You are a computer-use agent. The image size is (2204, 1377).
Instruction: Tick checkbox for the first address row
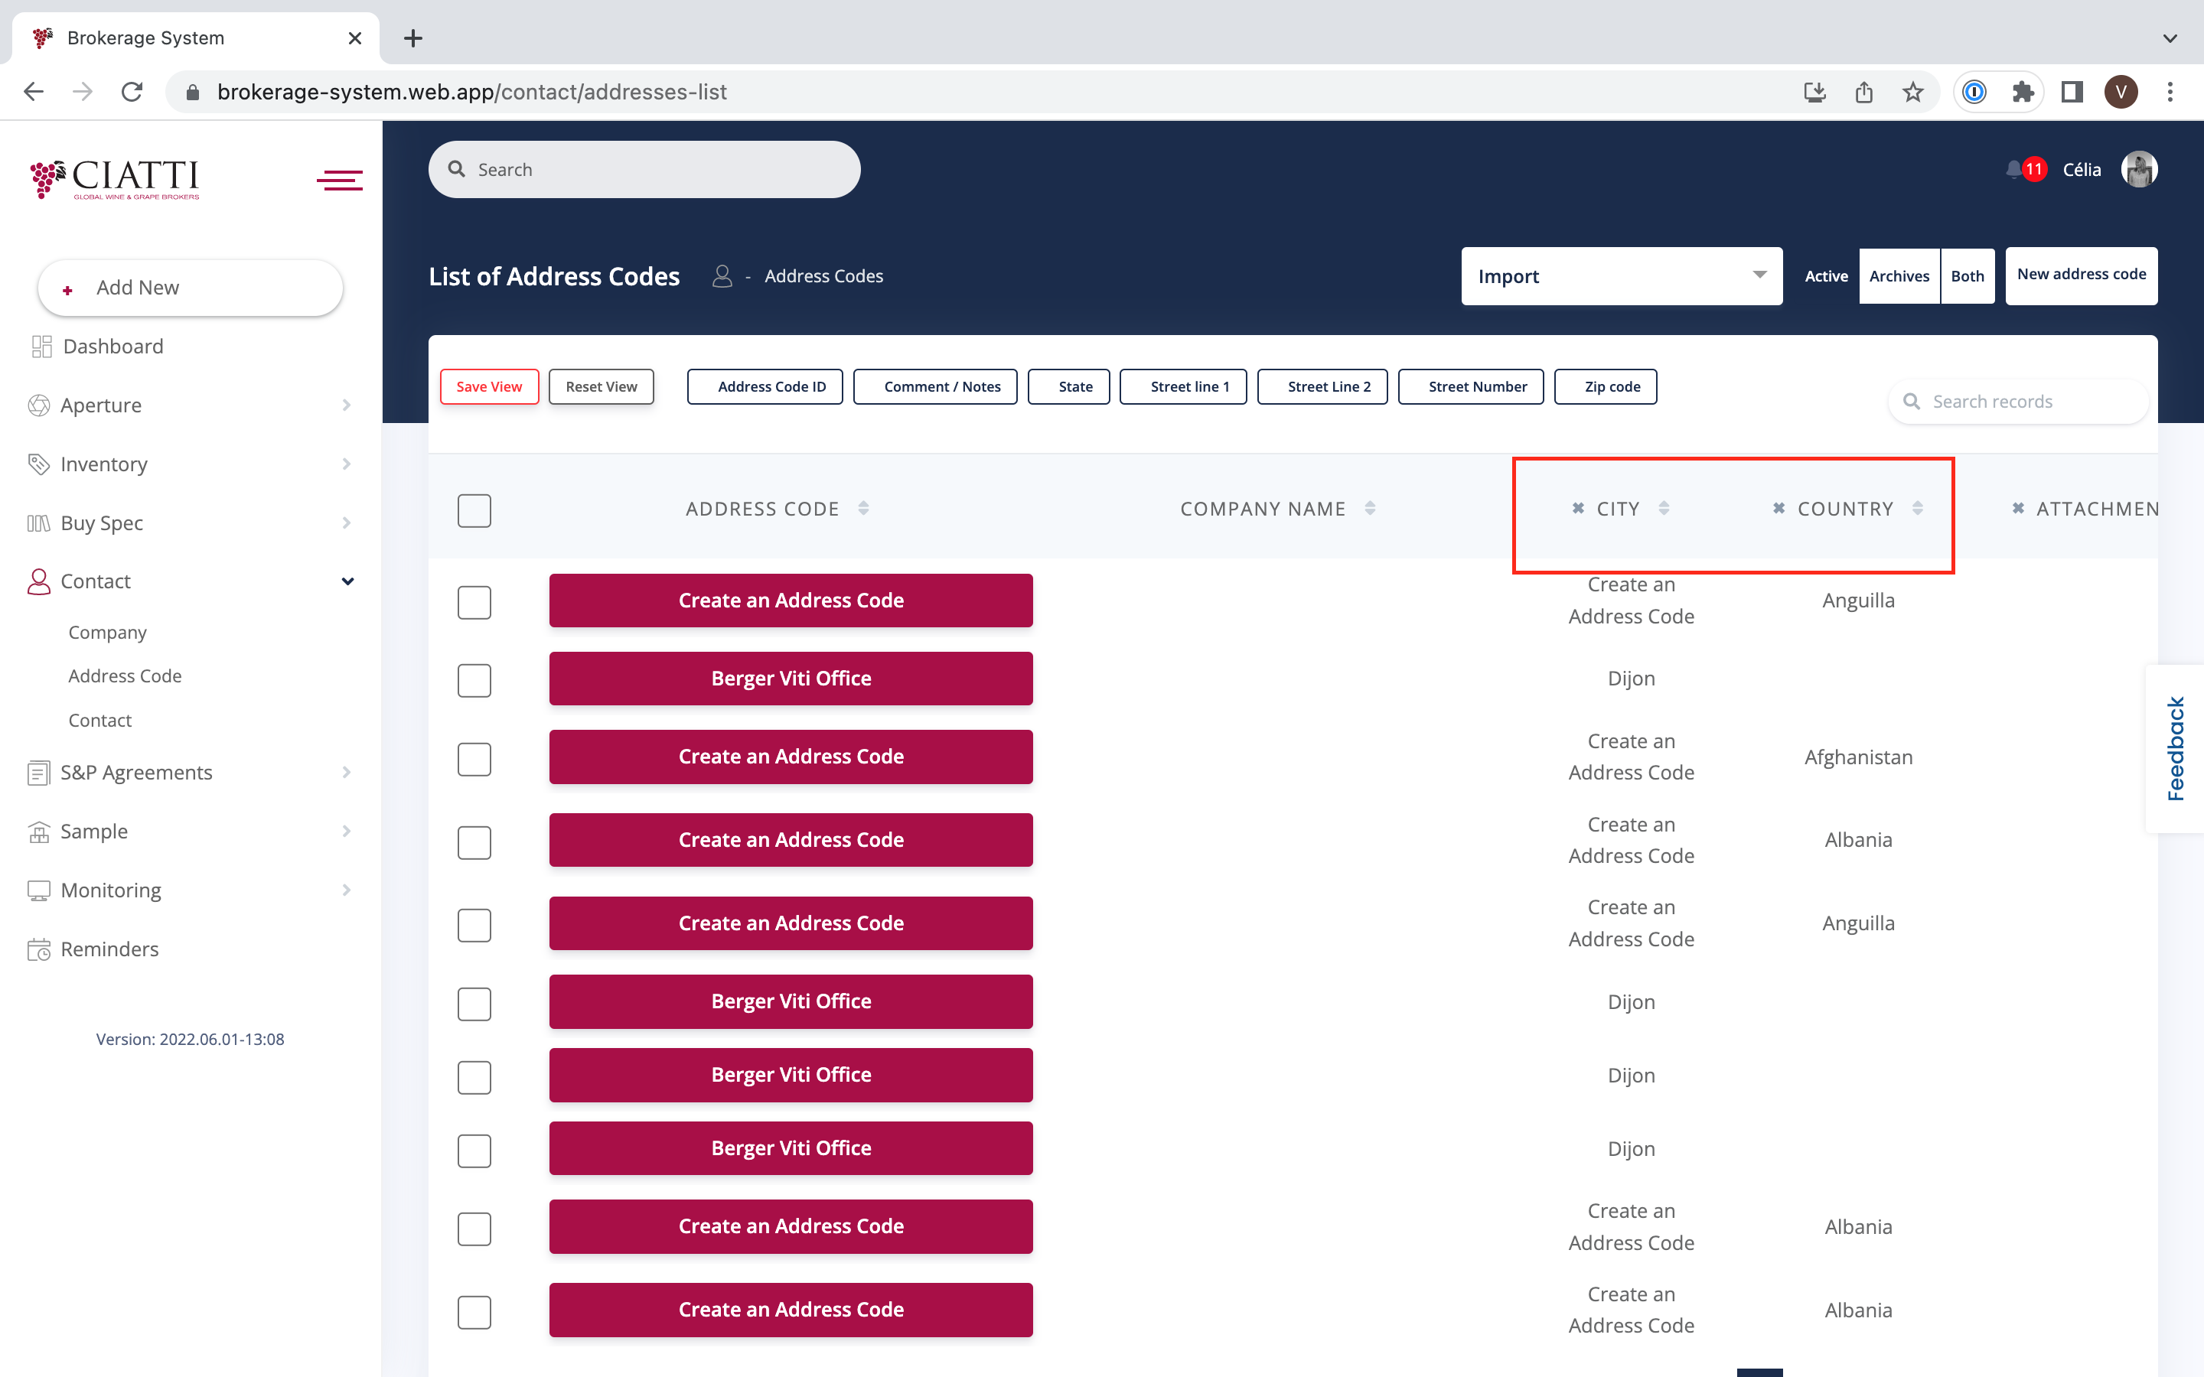[x=474, y=601]
